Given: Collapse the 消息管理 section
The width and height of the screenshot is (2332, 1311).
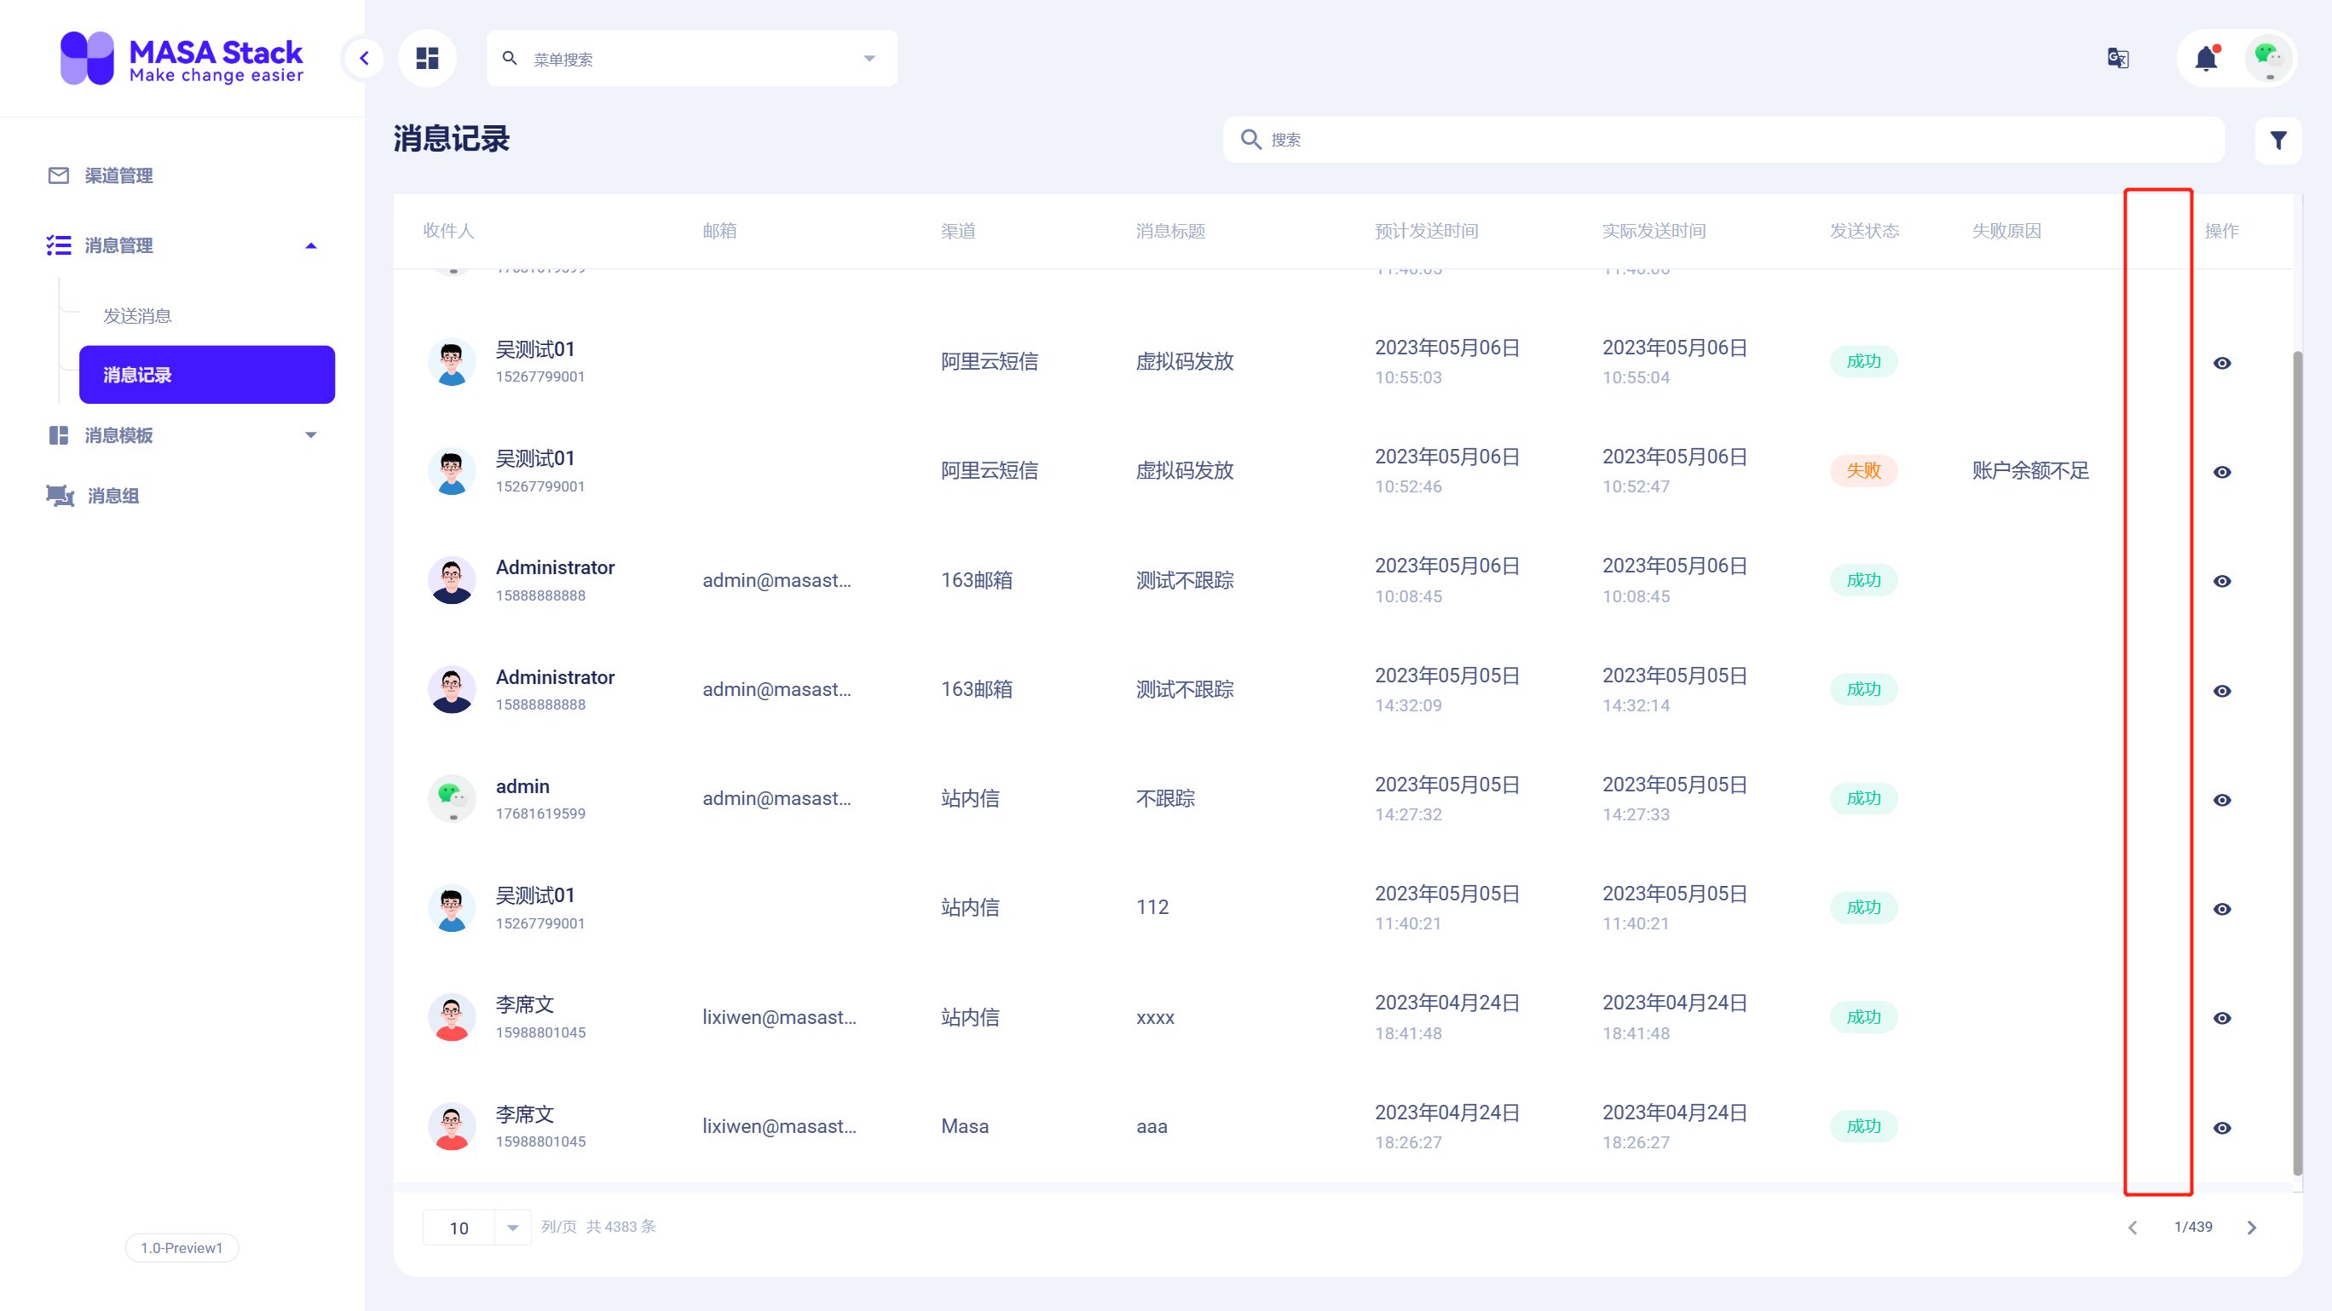Looking at the screenshot, I should tap(310, 245).
